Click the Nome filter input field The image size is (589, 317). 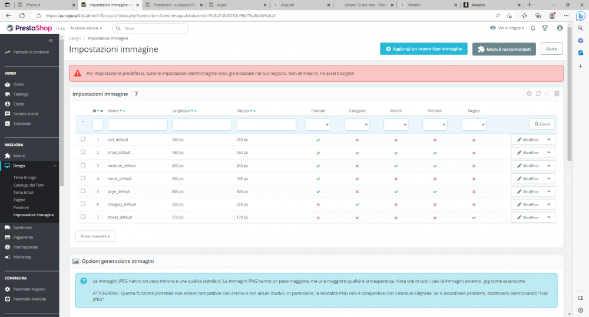point(137,124)
